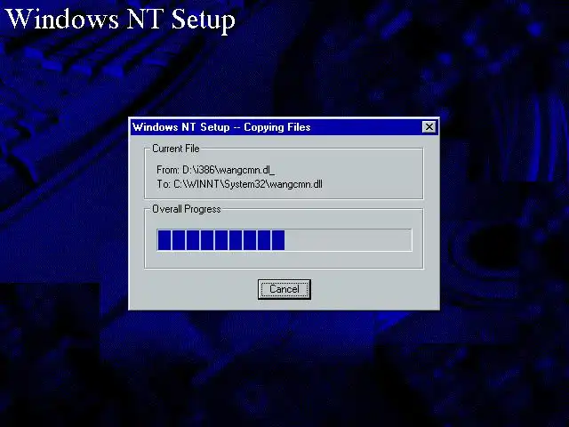The height and width of the screenshot is (427, 569).
Task: Click the Current File group label
Action: tap(176, 149)
